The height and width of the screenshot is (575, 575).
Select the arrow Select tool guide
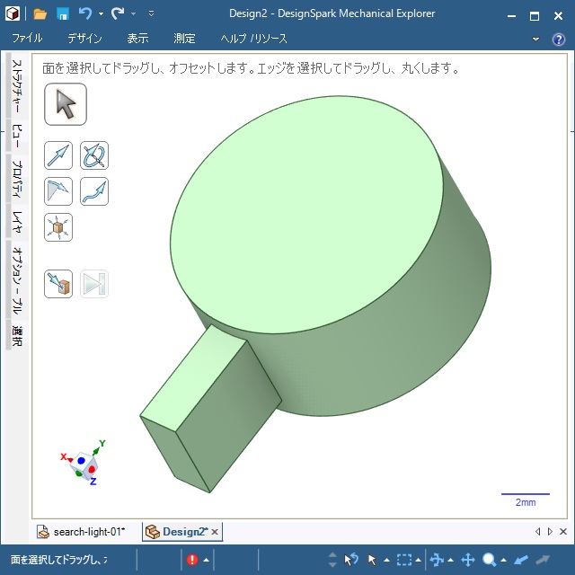66,104
